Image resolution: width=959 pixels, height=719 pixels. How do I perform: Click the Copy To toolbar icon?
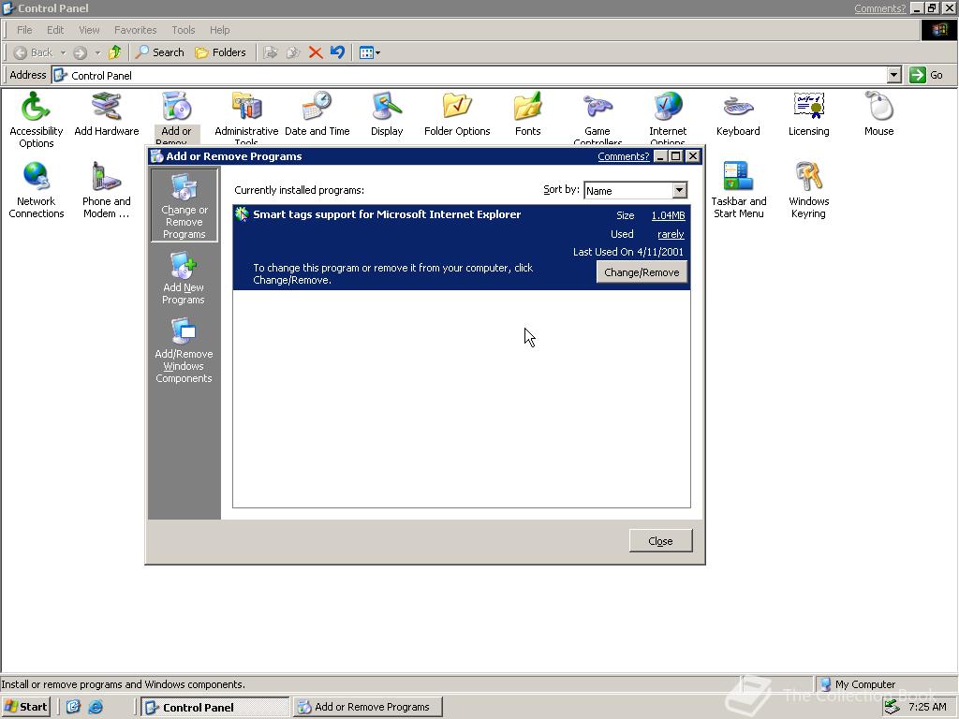point(293,52)
